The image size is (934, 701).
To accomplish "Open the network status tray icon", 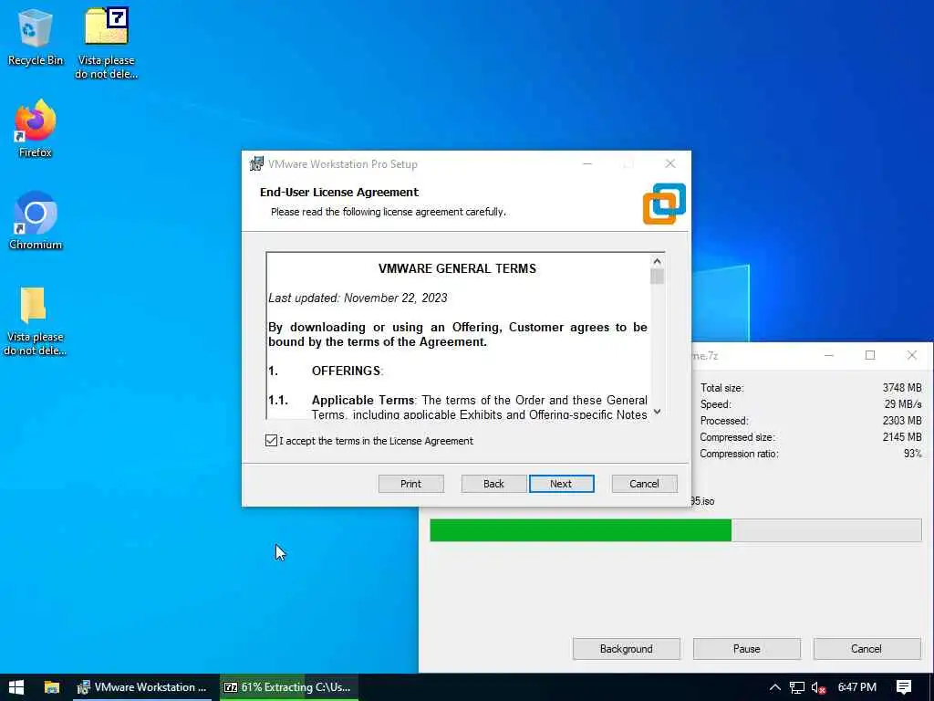I will [x=797, y=687].
